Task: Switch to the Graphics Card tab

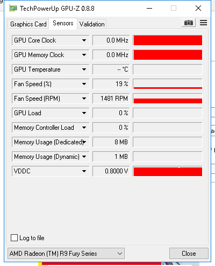Action: pyautogui.click(x=28, y=24)
